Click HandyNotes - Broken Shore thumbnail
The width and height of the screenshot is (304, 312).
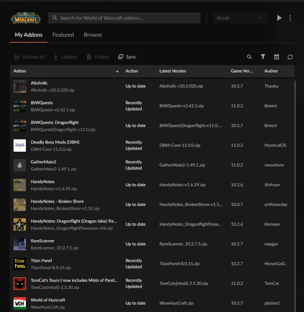[x=20, y=204]
